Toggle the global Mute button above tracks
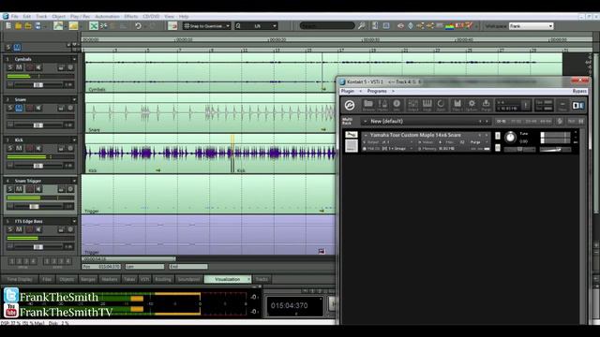The image size is (600, 337). tap(17, 48)
